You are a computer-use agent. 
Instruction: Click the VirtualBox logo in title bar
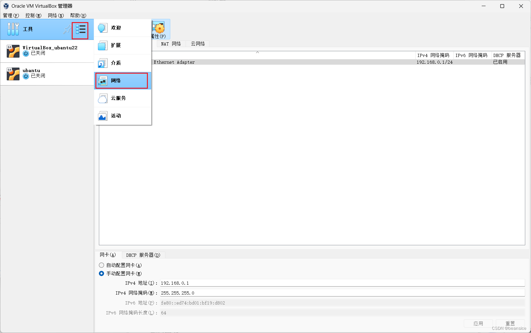coord(6,6)
